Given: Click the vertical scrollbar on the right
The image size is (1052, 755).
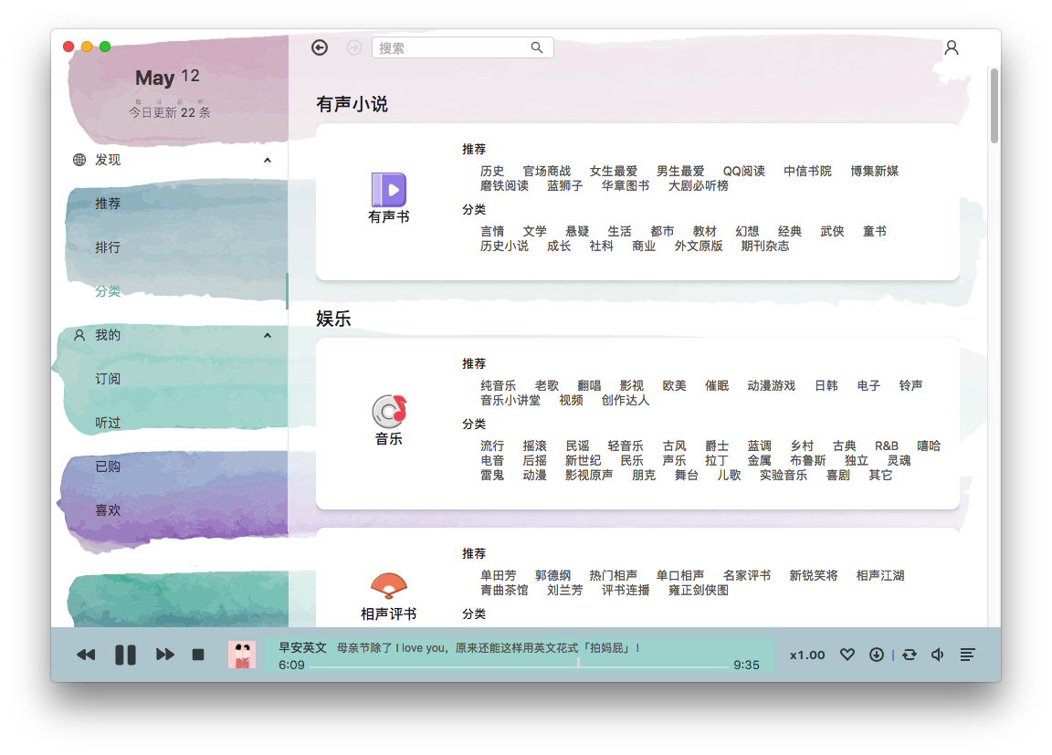Looking at the screenshot, I should click(x=994, y=105).
